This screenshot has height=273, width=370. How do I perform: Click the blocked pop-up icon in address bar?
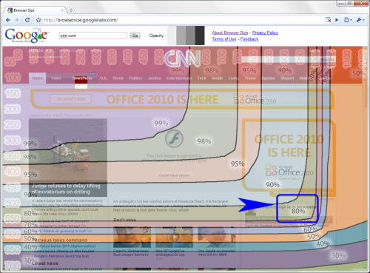click(x=329, y=20)
